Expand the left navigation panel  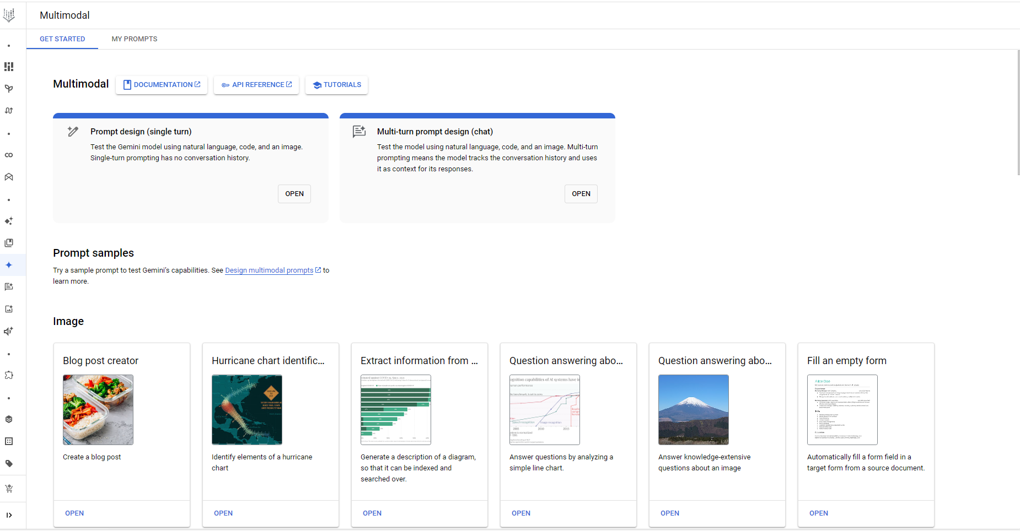tap(9, 515)
